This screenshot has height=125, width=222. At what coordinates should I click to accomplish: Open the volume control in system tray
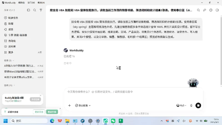click(x=201, y=121)
